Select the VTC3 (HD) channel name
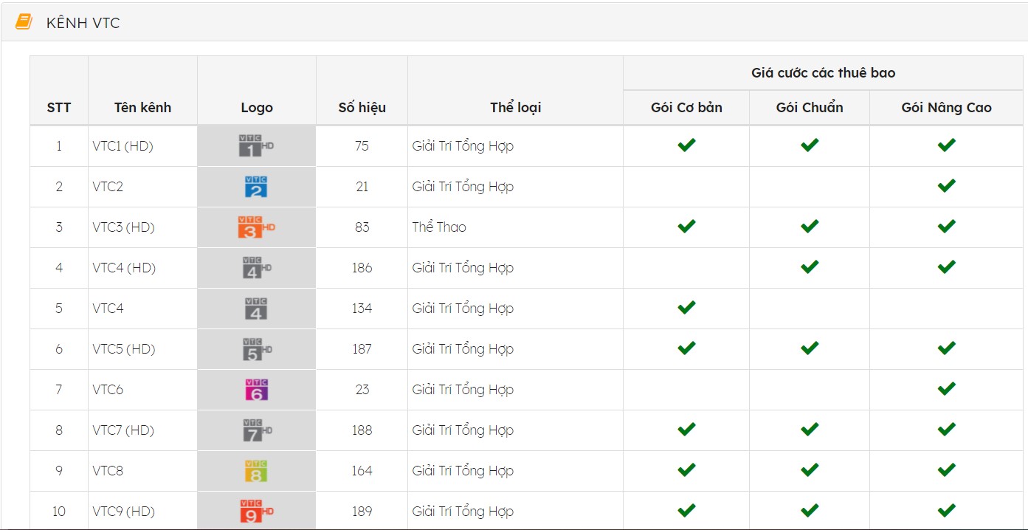Screen dimensions: 1028x530 coord(123,227)
